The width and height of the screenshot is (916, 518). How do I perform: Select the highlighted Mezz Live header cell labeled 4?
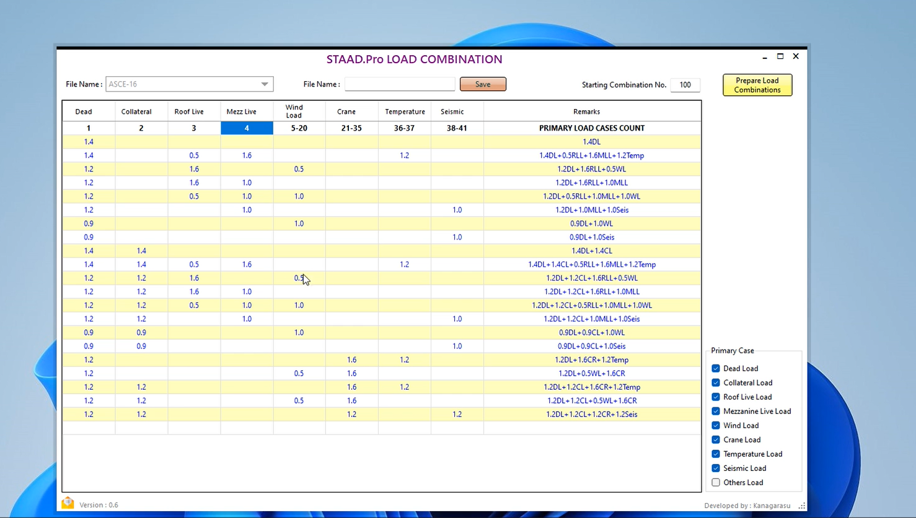[247, 127]
